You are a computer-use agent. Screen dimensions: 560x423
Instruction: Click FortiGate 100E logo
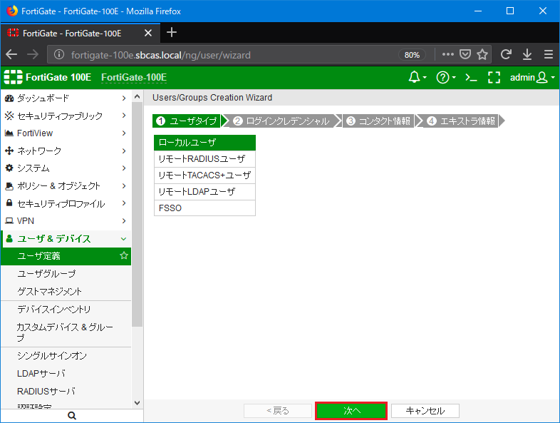pos(48,77)
